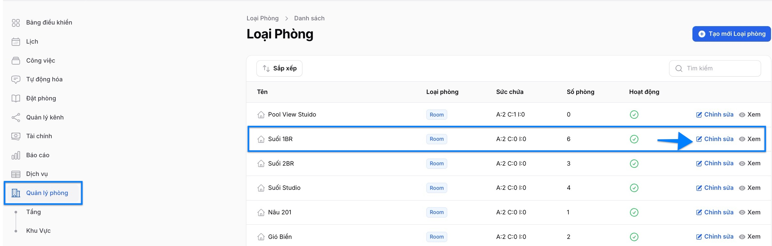Toggle active checkmark for Suối 1BR
Image resolution: width=772 pixels, height=246 pixels.
(634, 139)
